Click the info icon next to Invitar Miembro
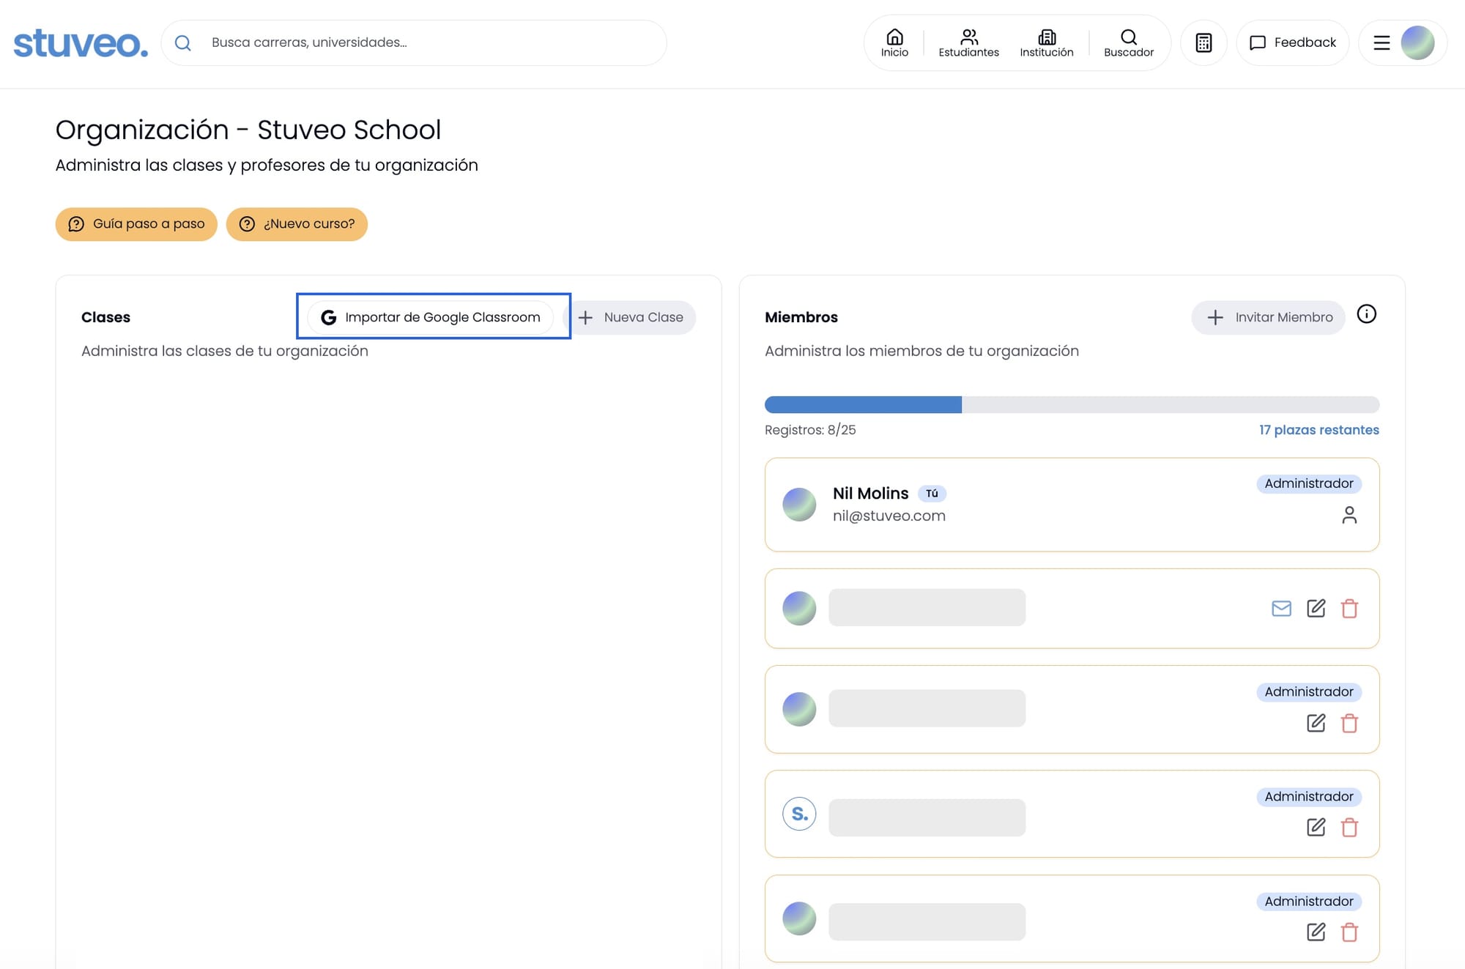This screenshot has width=1465, height=969. (1366, 314)
